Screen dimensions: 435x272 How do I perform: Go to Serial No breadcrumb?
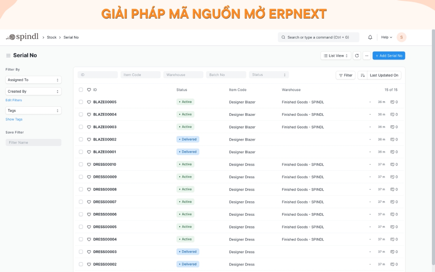pos(71,37)
